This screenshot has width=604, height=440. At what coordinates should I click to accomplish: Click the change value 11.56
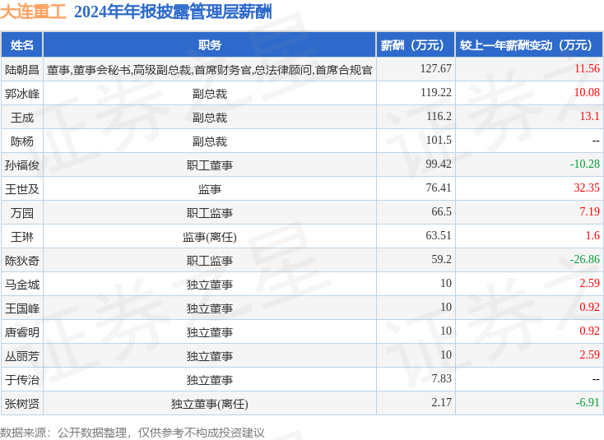[x=587, y=68]
